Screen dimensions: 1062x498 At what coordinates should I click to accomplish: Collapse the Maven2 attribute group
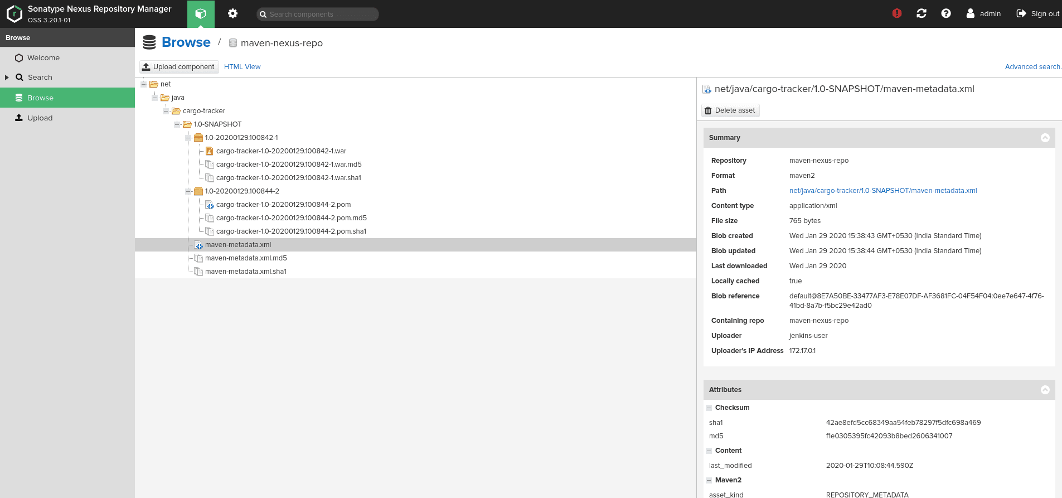[709, 481]
